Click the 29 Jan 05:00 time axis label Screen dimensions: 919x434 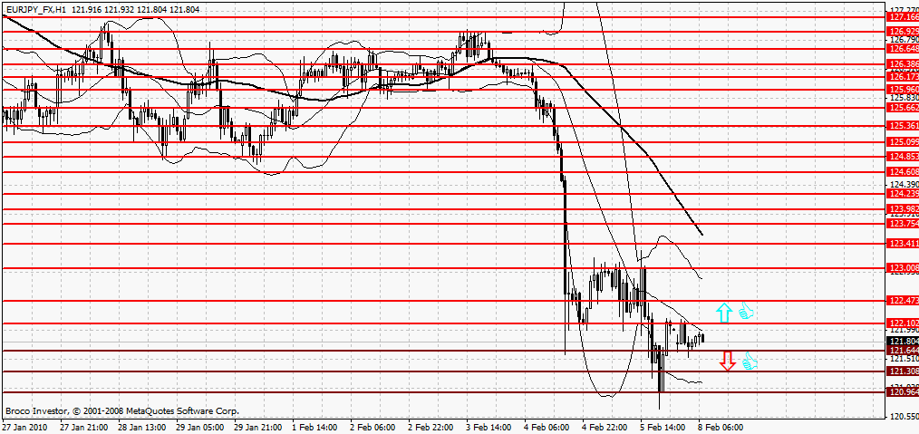[x=200, y=428]
